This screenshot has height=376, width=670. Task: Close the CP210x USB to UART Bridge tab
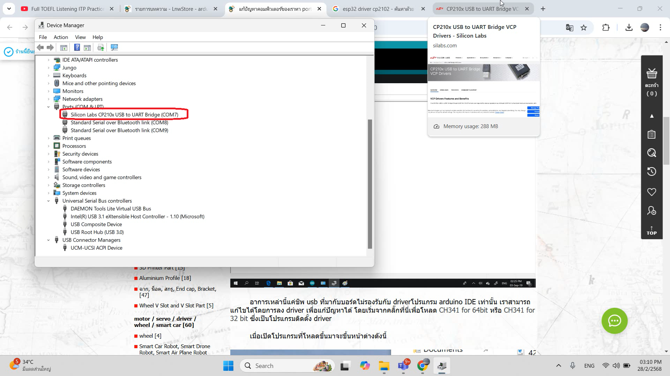[527, 9]
